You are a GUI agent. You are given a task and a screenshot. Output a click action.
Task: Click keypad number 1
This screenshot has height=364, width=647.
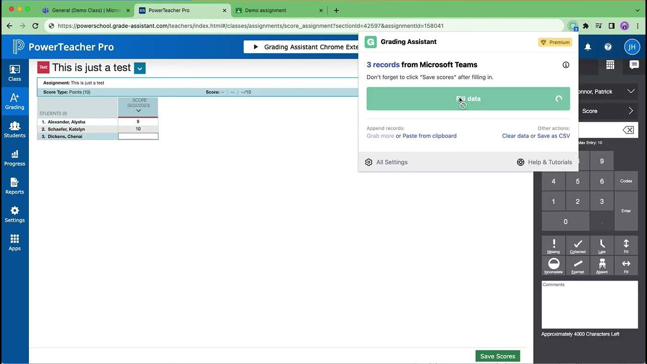coord(553,201)
